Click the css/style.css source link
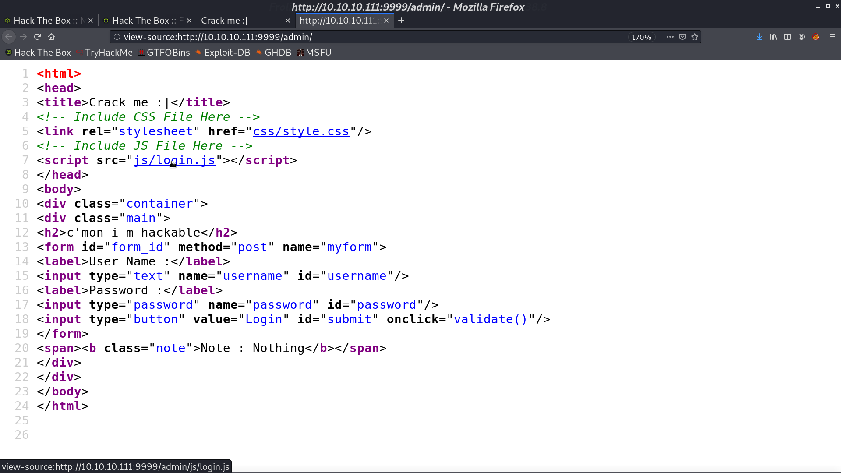The image size is (841, 473). 301,131
